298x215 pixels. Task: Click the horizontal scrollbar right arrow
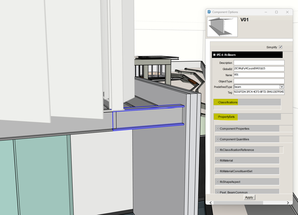[288, 203]
